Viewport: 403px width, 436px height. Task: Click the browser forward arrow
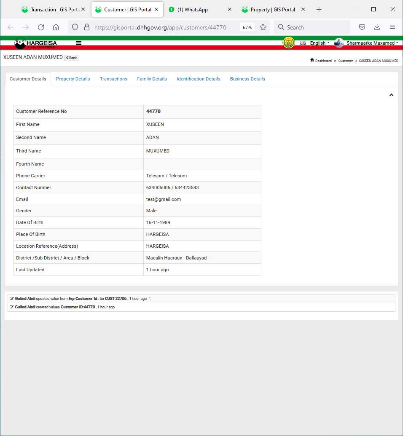(26, 27)
